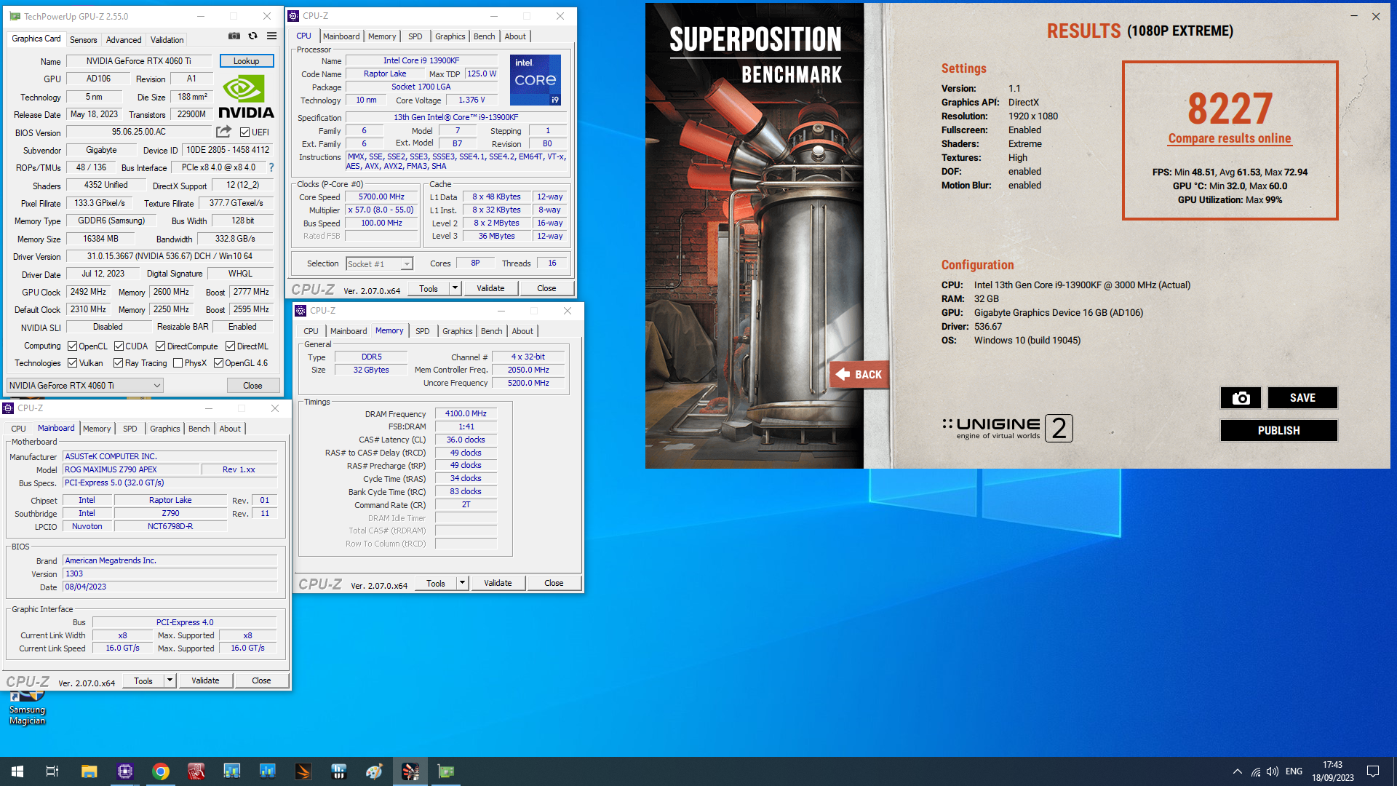
Task: Open GPU selection dropdown RTX 4060 Ti
Action: (84, 385)
